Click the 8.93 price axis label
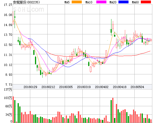This screenshot has height=123, width=168. 9,75
